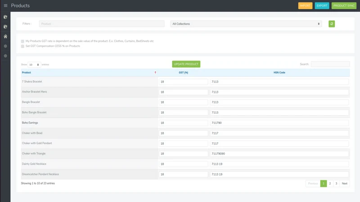Click the green refresh filters icon

(x=332, y=24)
